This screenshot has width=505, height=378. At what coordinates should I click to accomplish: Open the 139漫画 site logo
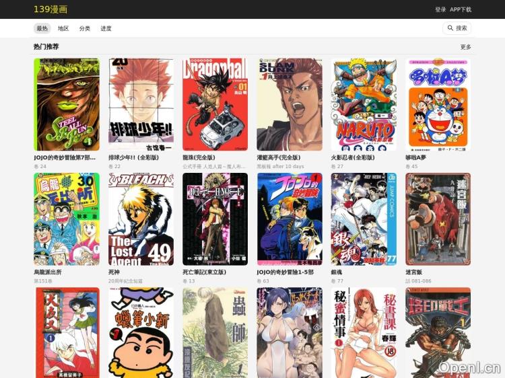coord(50,9)
